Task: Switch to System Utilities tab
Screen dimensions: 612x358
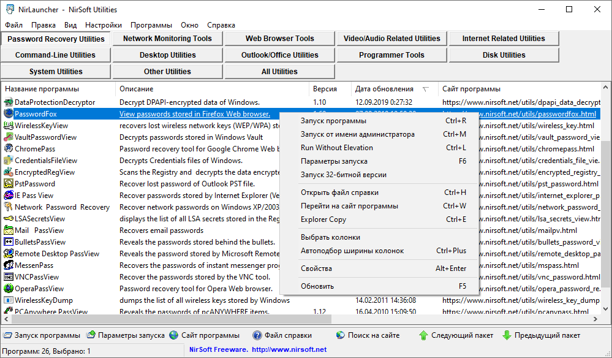Action: click(55, 72)
